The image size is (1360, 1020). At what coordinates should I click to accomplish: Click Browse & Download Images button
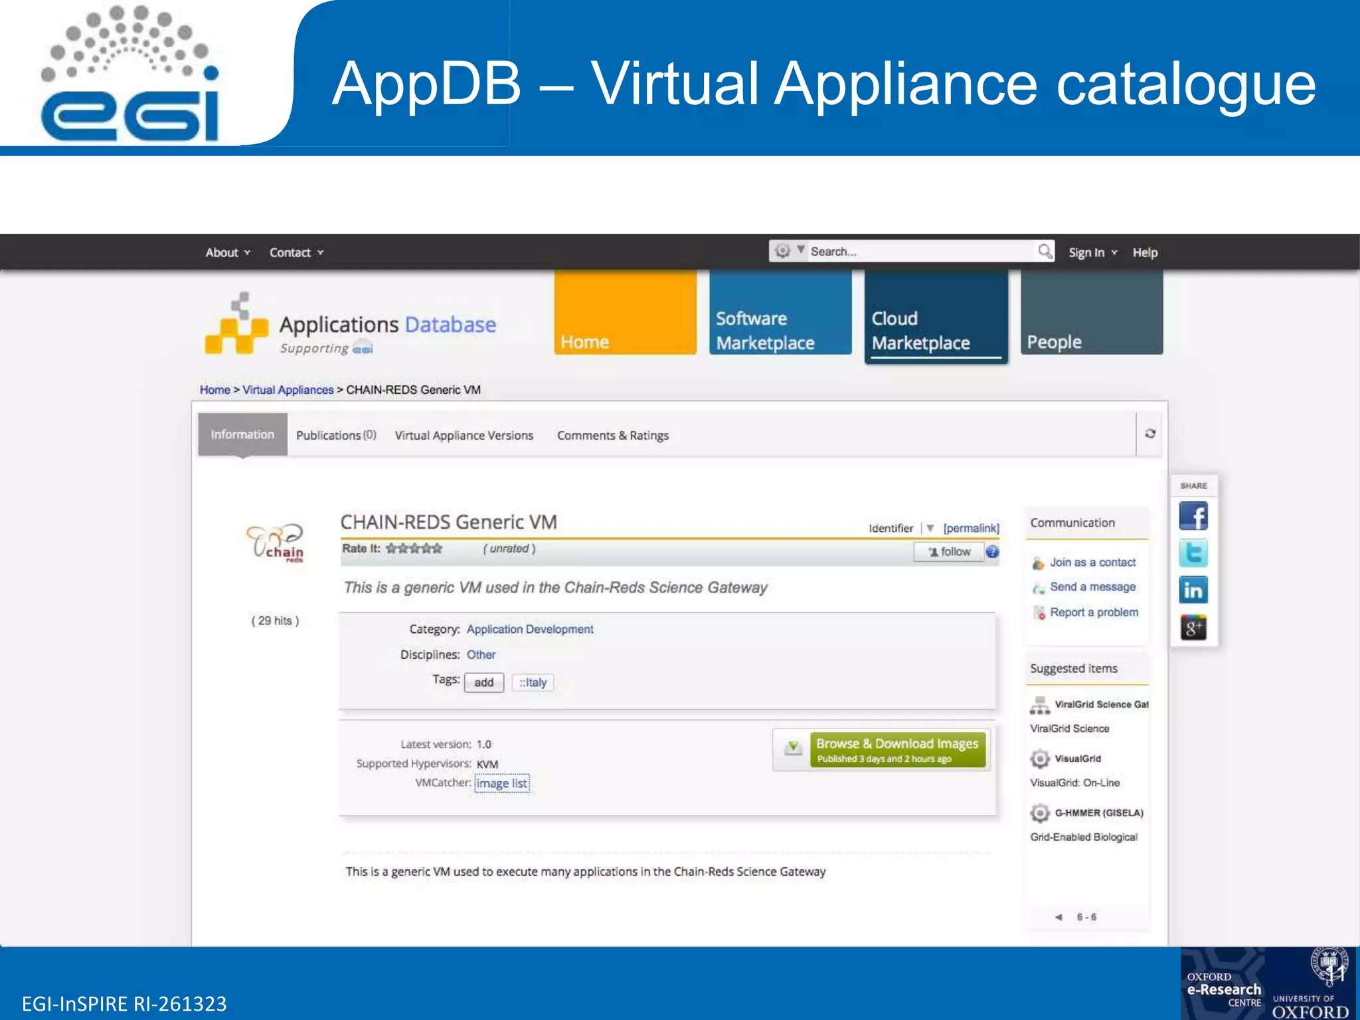pos(897,750)
